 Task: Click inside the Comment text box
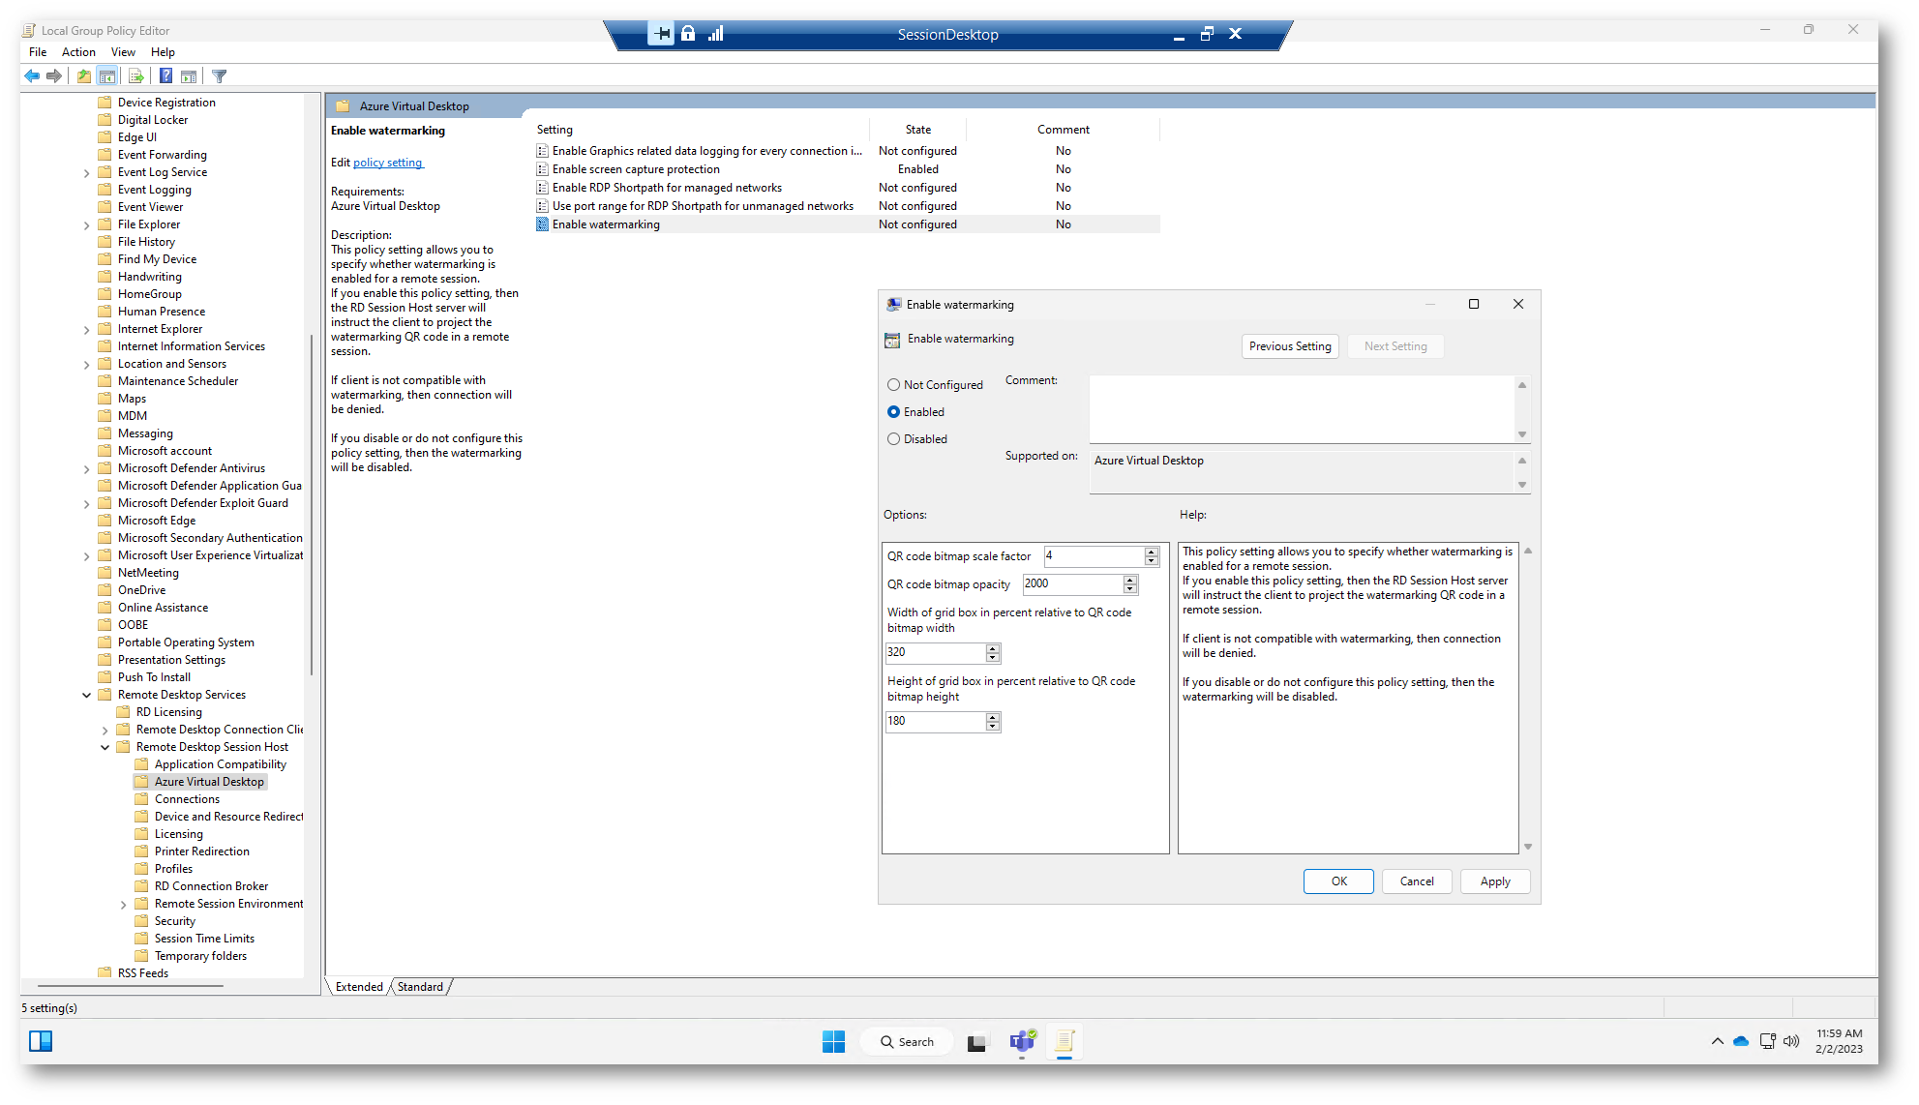(x=1302, y=409)
